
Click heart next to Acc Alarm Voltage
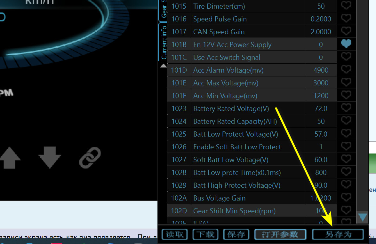tap(346, 70)
